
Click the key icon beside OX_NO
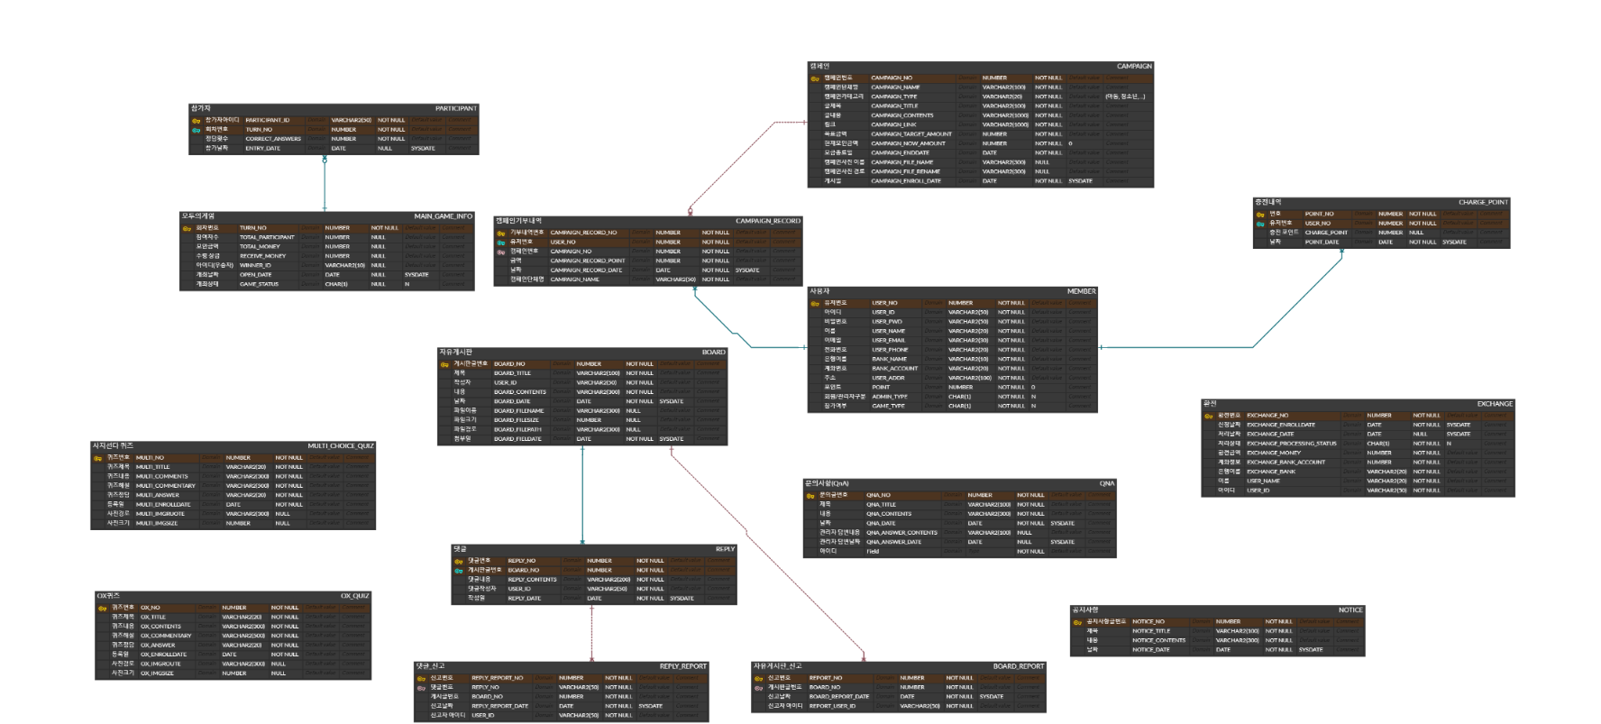(102, 609)
